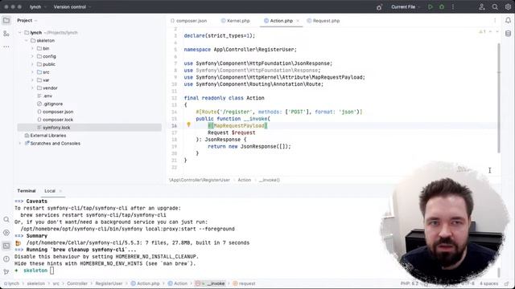515x289 pixels.
Task: Click Action.php in status bar path
Action: pos(145,283)
